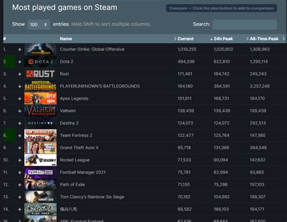Viewport: 287px width, 222px height.
Task: Click plus beside Football Manager 2021
Action: click(19, 172)
